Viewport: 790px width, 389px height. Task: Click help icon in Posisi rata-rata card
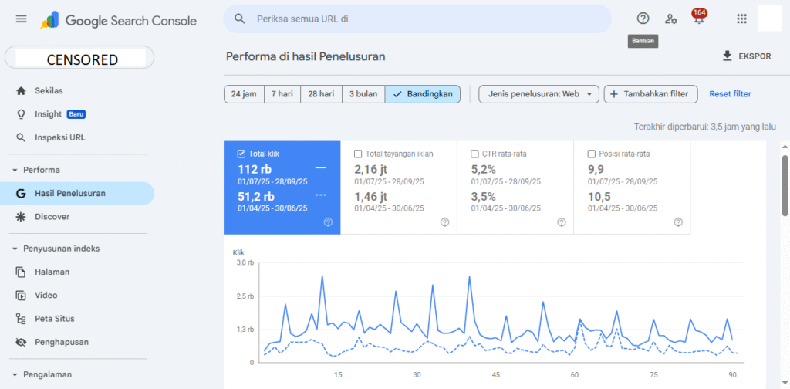(x=678, y=222)
